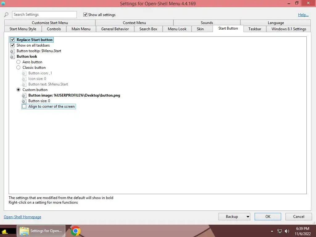The height and width of the screenshot is (237, 316).
Task: Click the search magnifier icon
Action: coord(6,15)
